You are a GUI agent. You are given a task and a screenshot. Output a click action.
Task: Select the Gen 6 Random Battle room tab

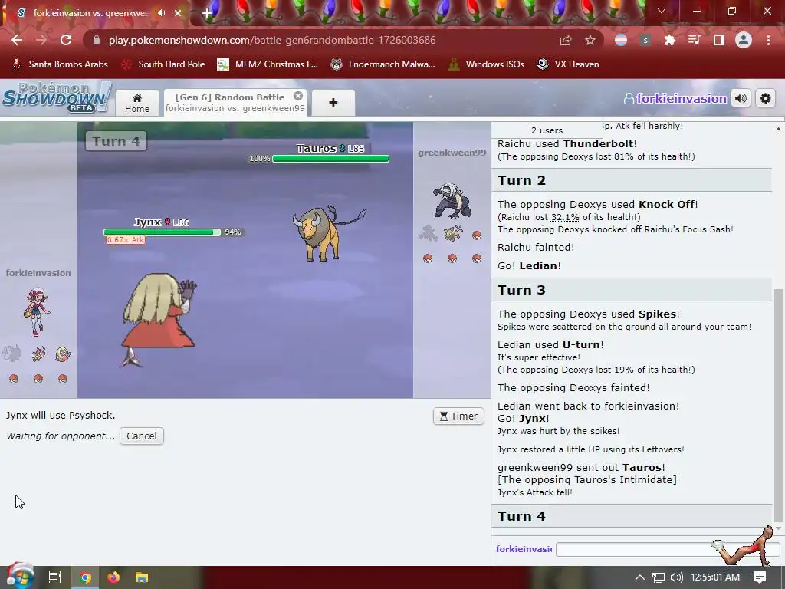point(235,103)
